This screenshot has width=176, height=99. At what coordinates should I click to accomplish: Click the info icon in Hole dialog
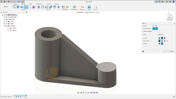[x=143, y=51]
